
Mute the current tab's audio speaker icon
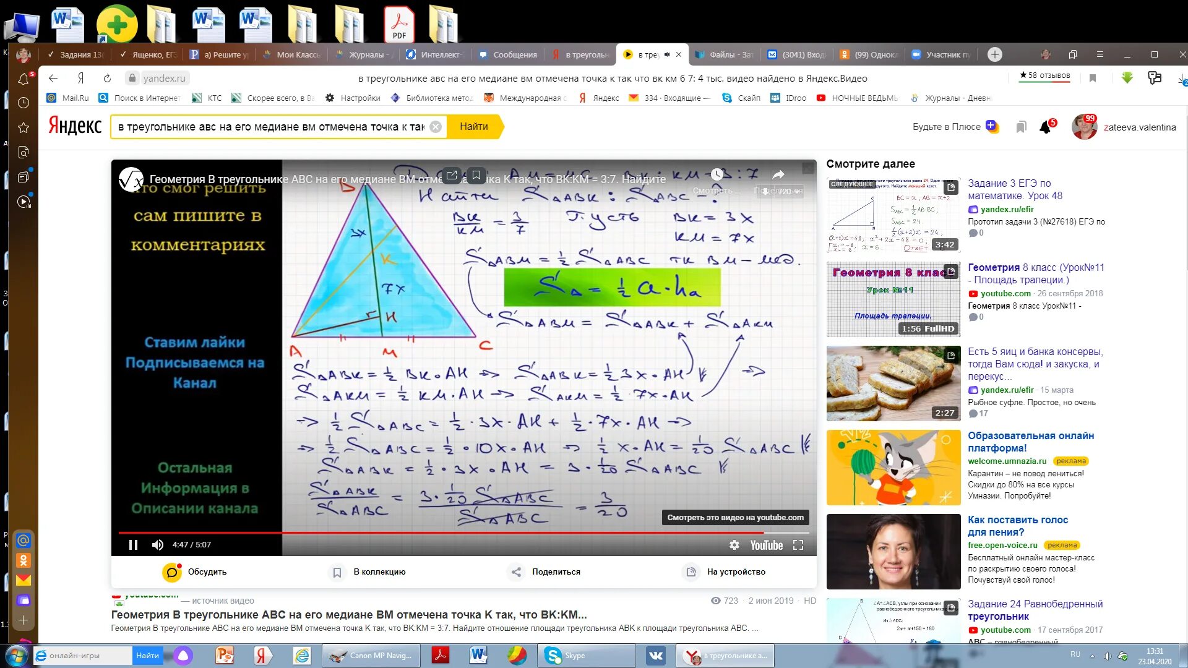(667, 54)
